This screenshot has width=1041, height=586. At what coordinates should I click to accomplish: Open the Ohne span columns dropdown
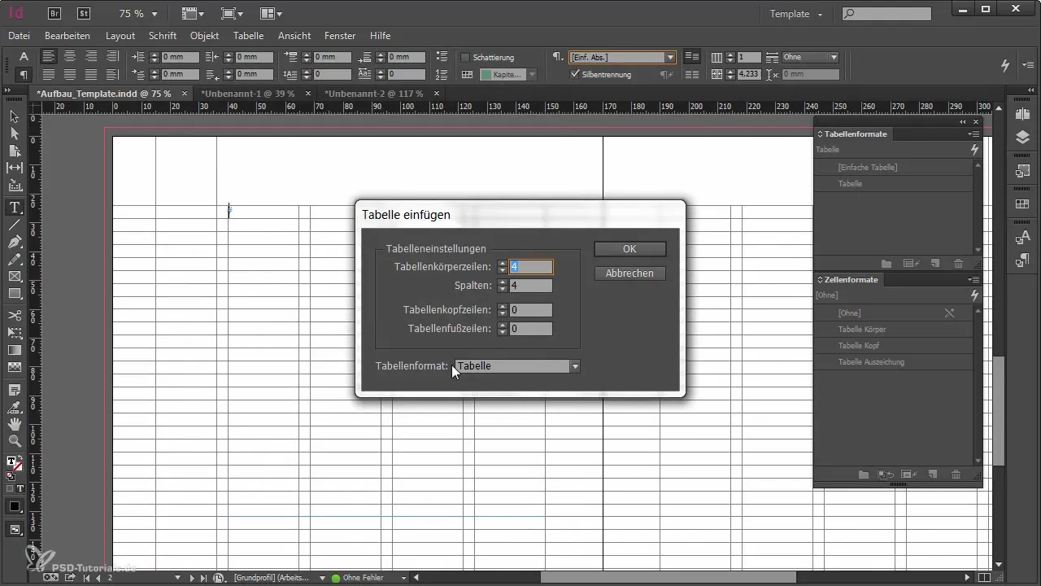(x=810, y=58)
